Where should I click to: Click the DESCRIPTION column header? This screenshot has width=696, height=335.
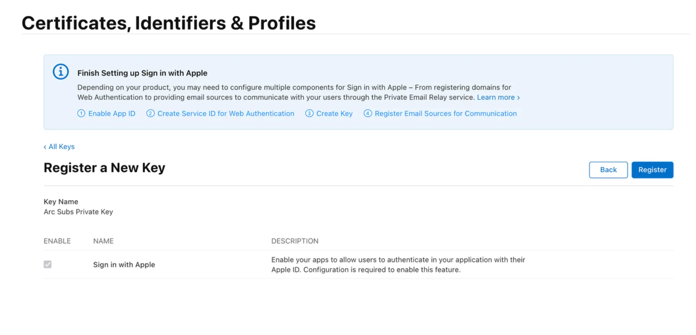295,241
